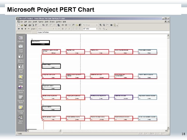The height and width of the screenshot is (140, 187).
Task: Open the Insert menu
Action: (35, 22)
